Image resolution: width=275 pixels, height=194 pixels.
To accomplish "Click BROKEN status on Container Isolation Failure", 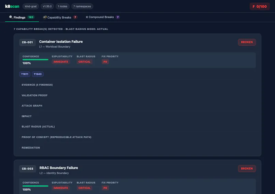I will (247, 42).
